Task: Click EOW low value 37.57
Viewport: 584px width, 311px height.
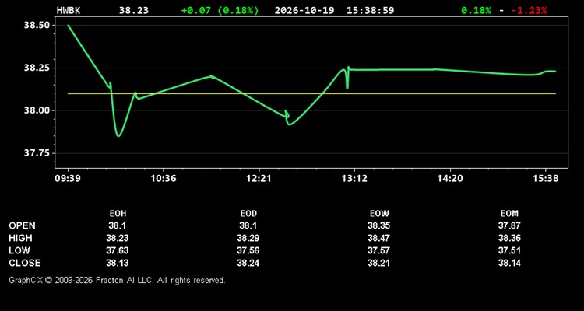Action: 378,250
